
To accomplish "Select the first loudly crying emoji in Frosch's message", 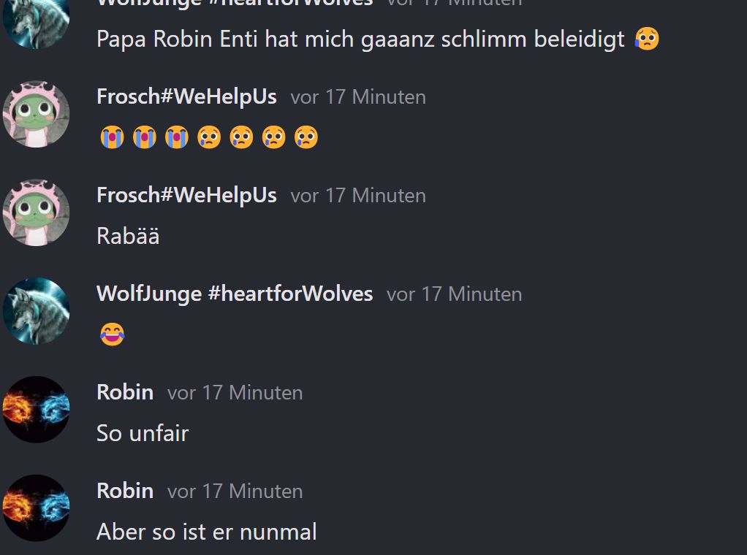I will tap(112, 137).
